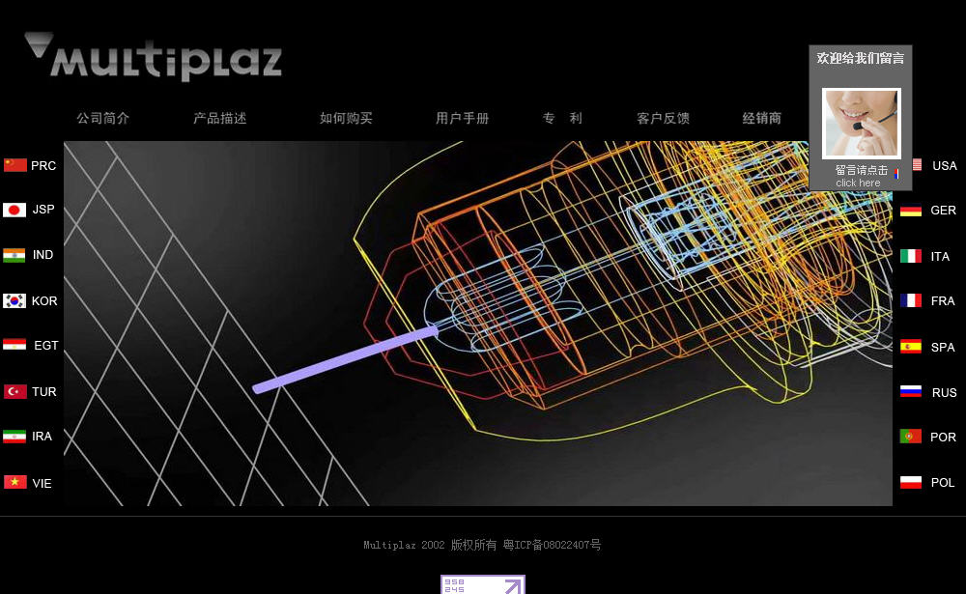Open the 用户手册 navigation item

click(x=462, y=118)
